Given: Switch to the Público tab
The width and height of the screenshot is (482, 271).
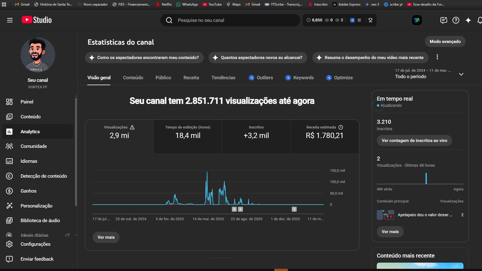Looking at the screenshot, I should (163, 78).
